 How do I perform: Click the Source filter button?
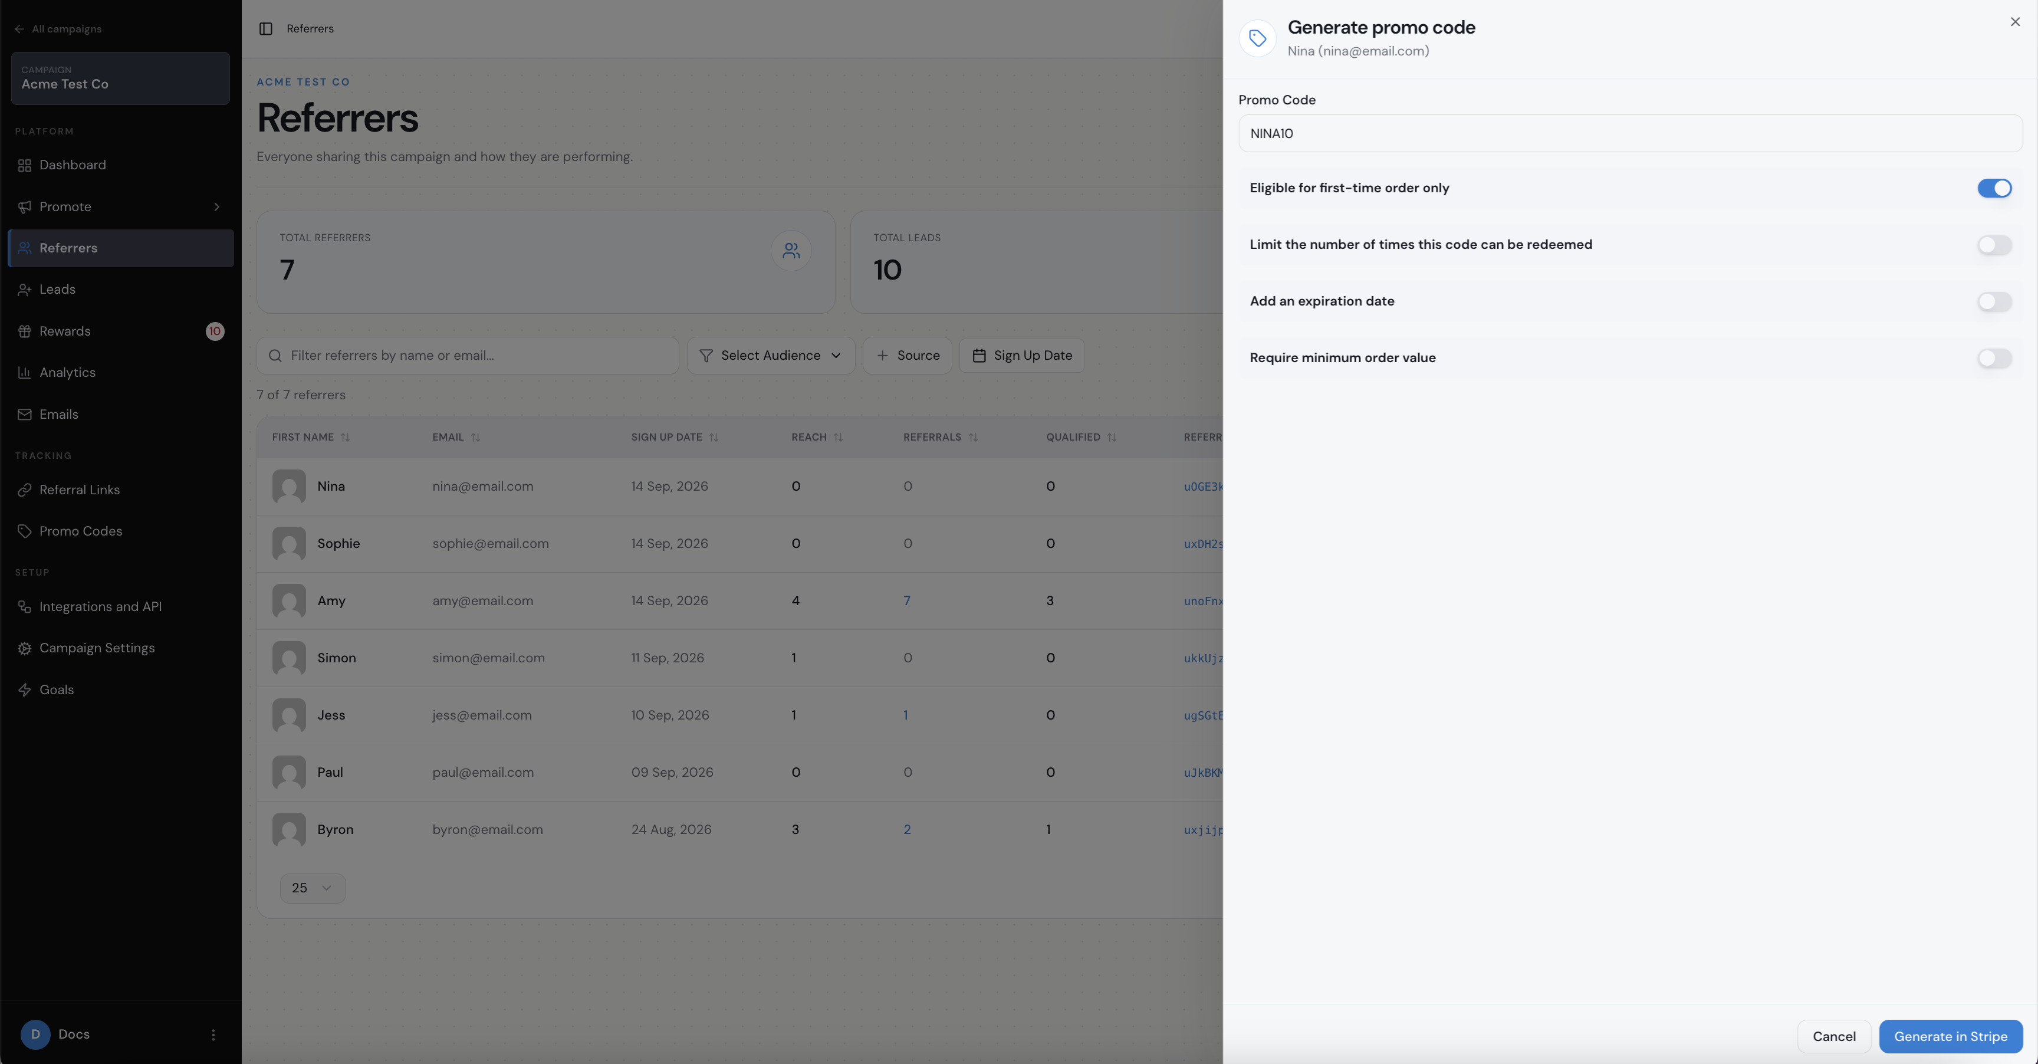906,356
